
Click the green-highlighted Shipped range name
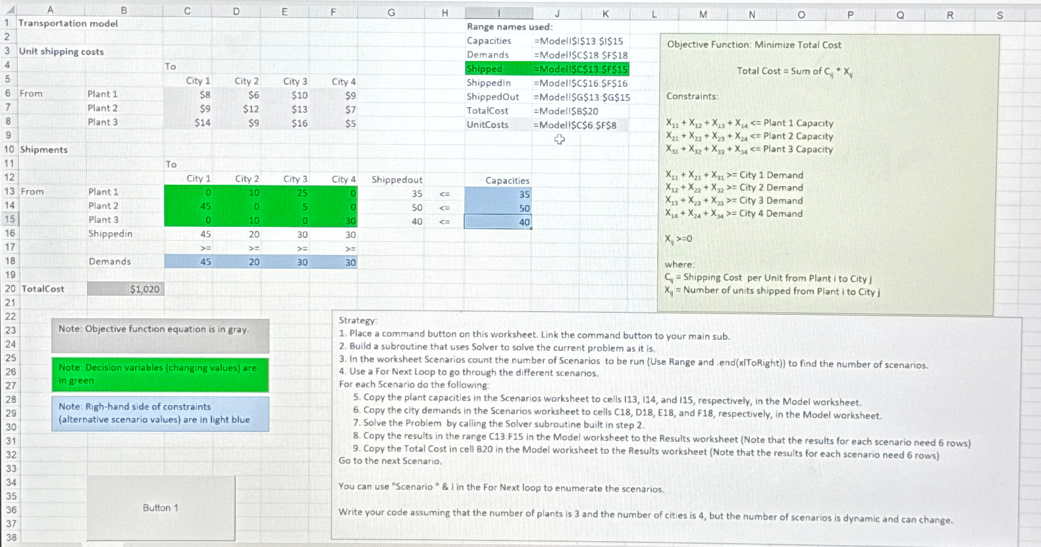(x=498, y=69)
